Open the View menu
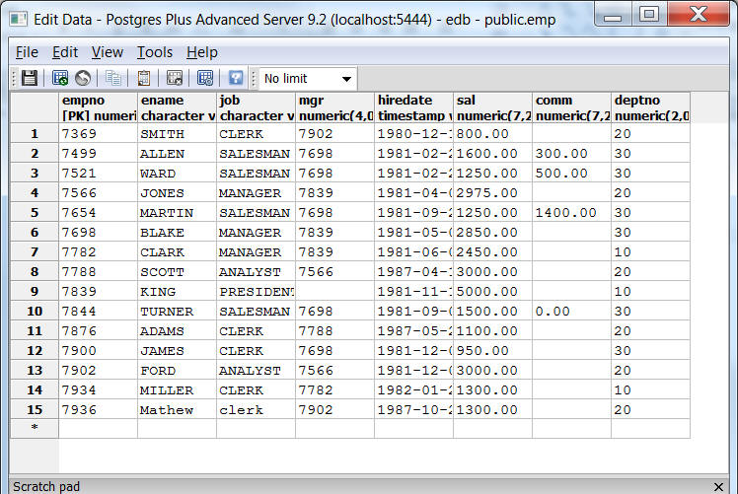 click(108, 52)
